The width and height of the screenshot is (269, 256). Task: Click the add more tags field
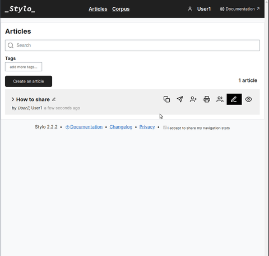pyautogui.click(x=24, y=67)
